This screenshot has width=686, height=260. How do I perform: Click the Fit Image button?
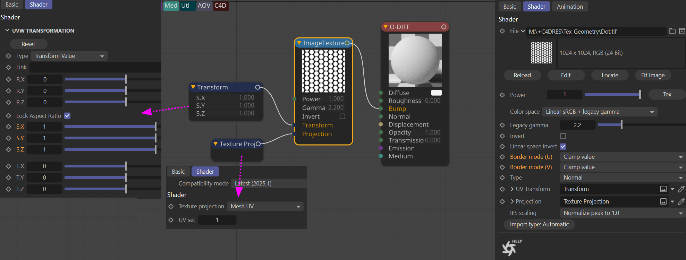pyautogui.click(x=652, y=75)
